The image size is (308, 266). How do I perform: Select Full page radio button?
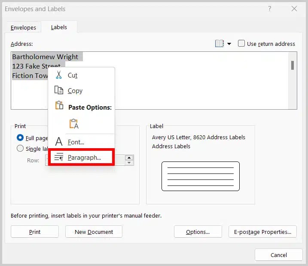20,137
